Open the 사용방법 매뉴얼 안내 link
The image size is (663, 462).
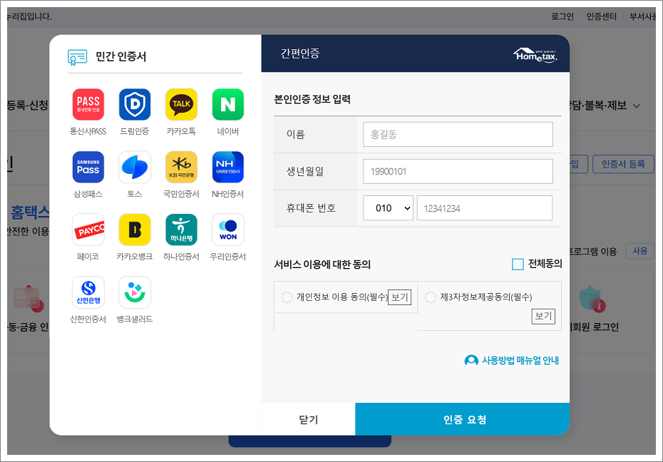[x=520, y=361]
